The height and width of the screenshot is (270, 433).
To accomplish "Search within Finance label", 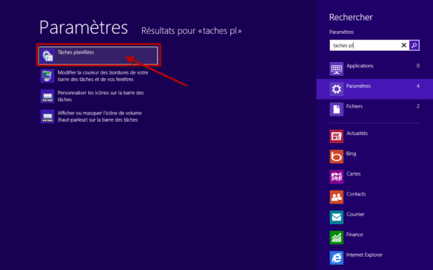I will (355, 235).
